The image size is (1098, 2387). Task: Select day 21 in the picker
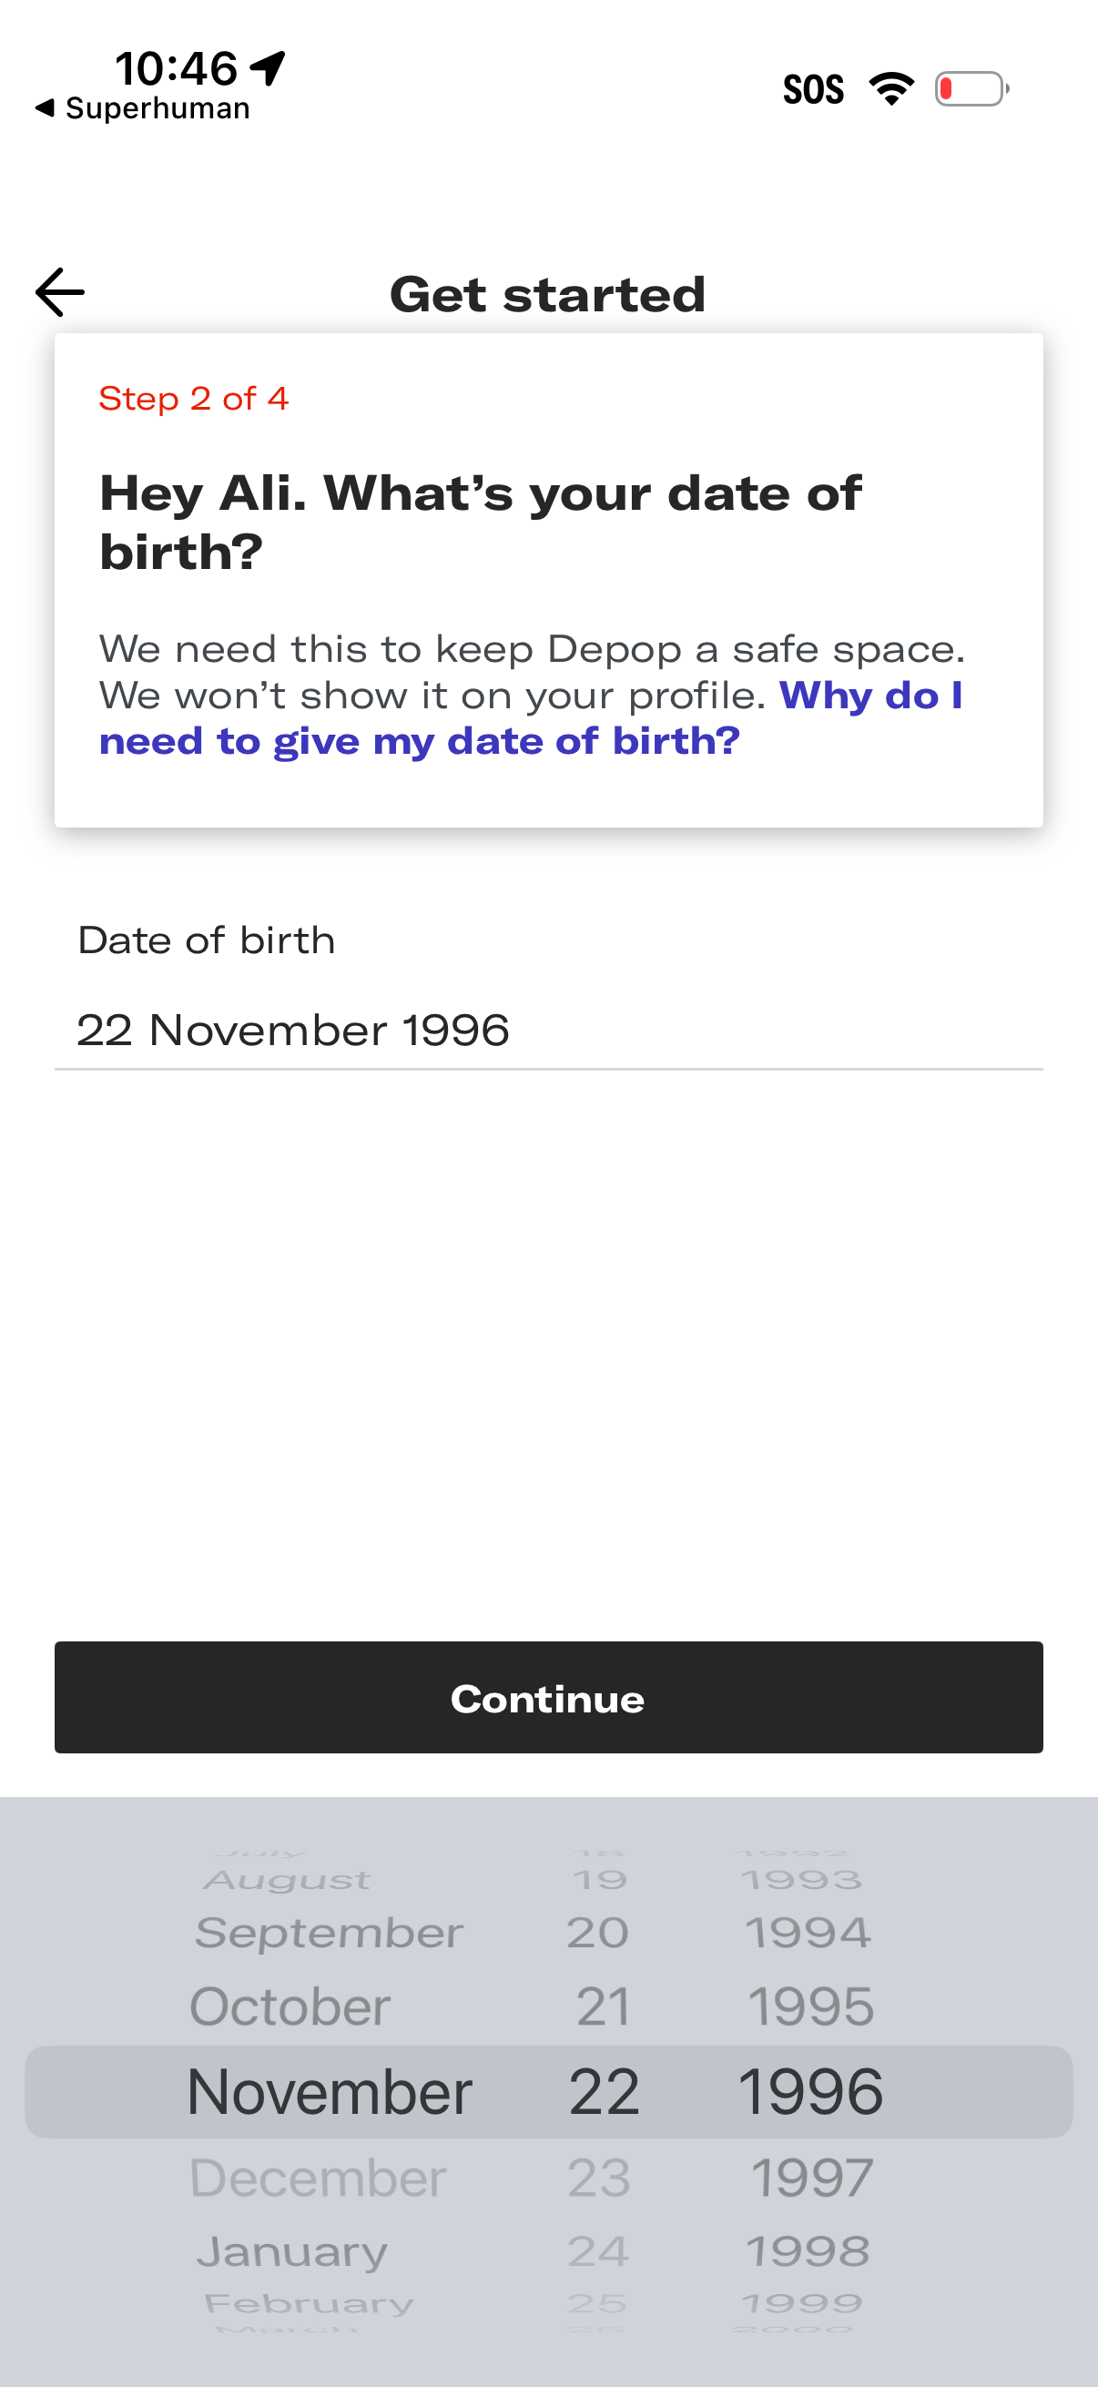[604, 2007]
